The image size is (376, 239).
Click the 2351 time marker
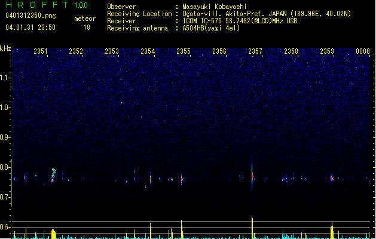click(41, 51)
